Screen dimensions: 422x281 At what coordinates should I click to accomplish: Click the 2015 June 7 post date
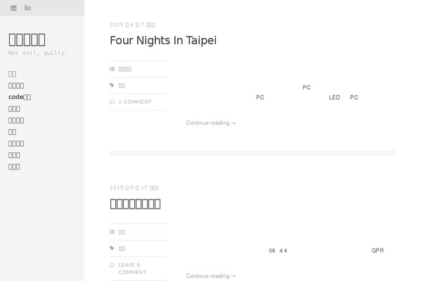click(132, 25)
